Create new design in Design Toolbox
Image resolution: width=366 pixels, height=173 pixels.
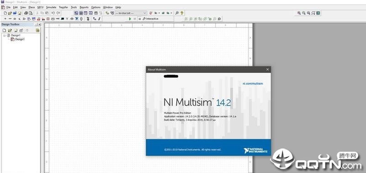(x=5, y=30)
